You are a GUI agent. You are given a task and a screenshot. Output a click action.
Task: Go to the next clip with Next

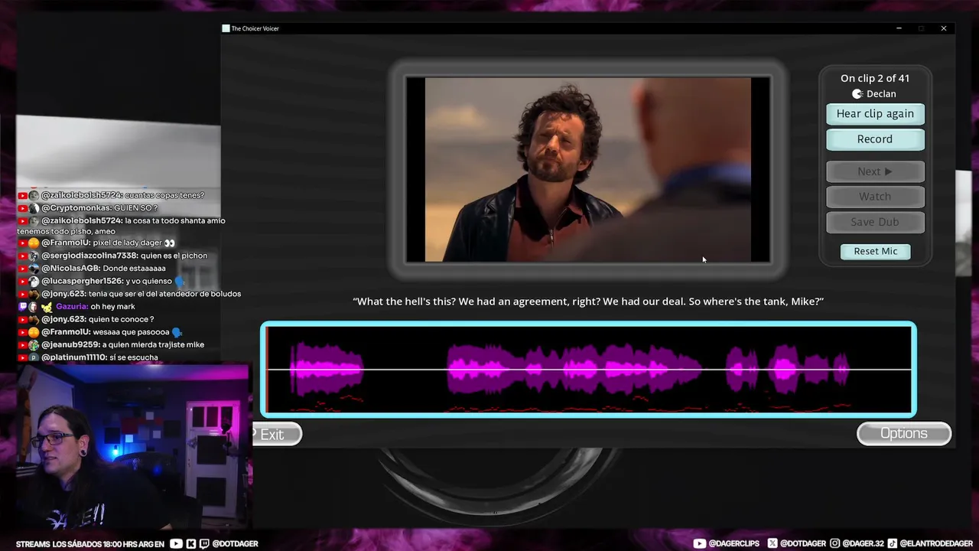coord(875,171)
